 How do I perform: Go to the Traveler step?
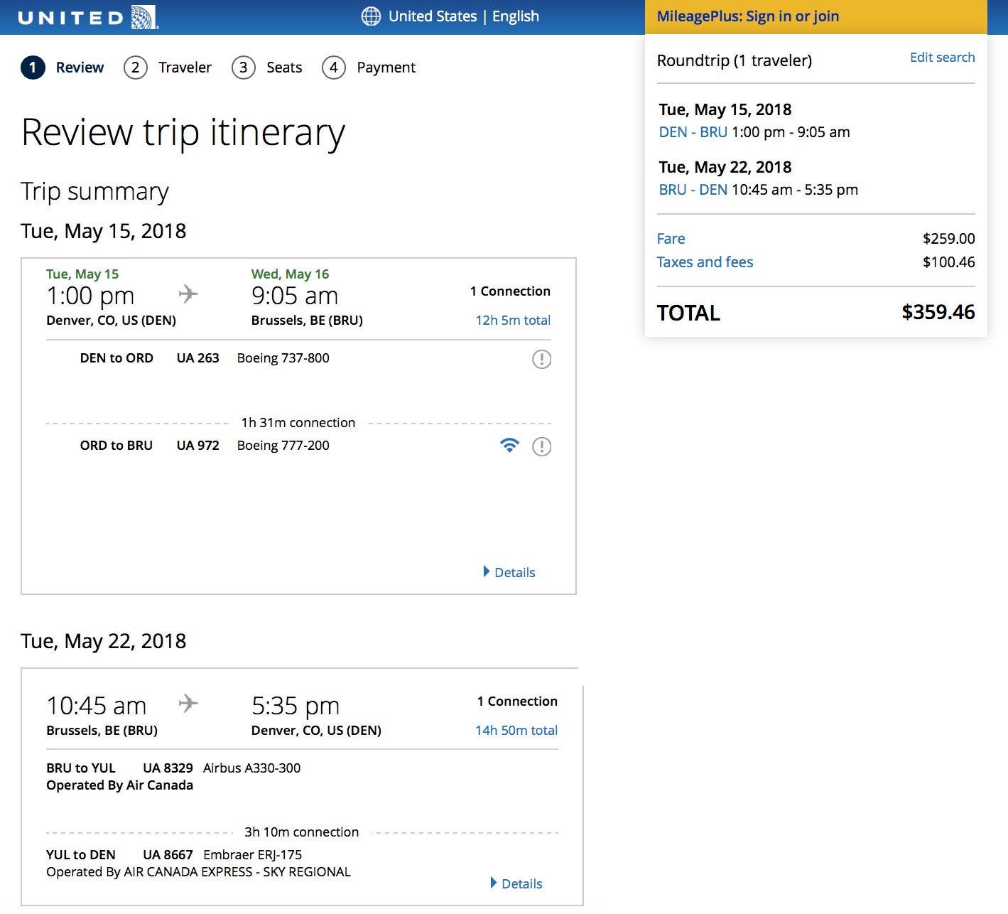(x=185, y=68)
